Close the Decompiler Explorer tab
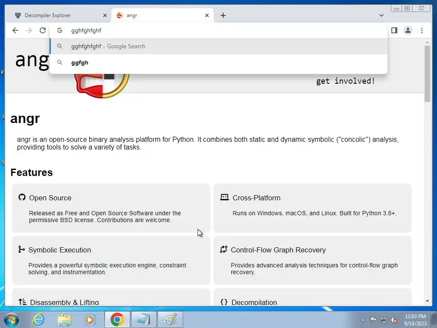This screenshot has width=437, height=328. (105, 15)
